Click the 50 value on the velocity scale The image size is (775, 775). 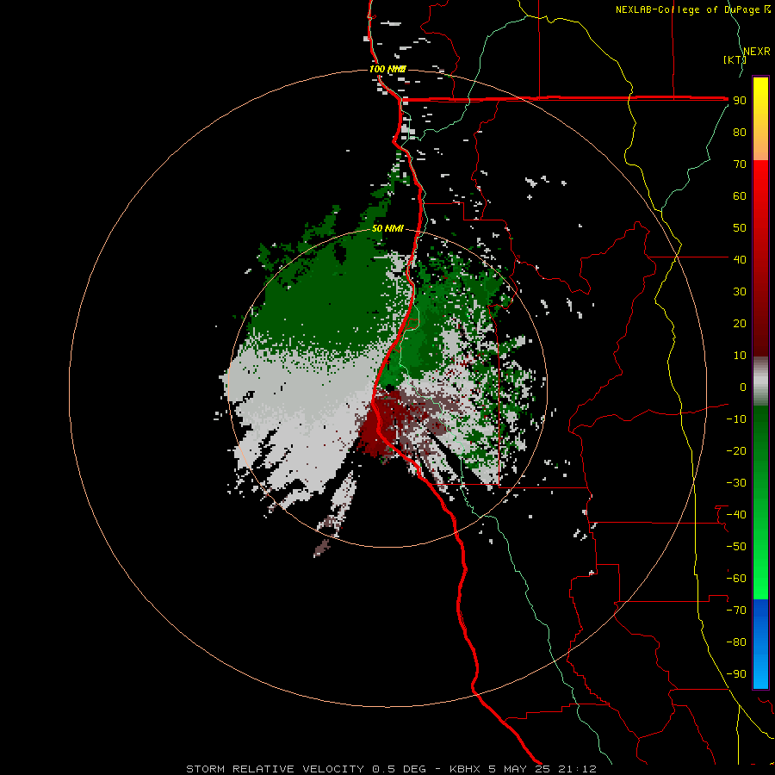[x=740, y=228]
